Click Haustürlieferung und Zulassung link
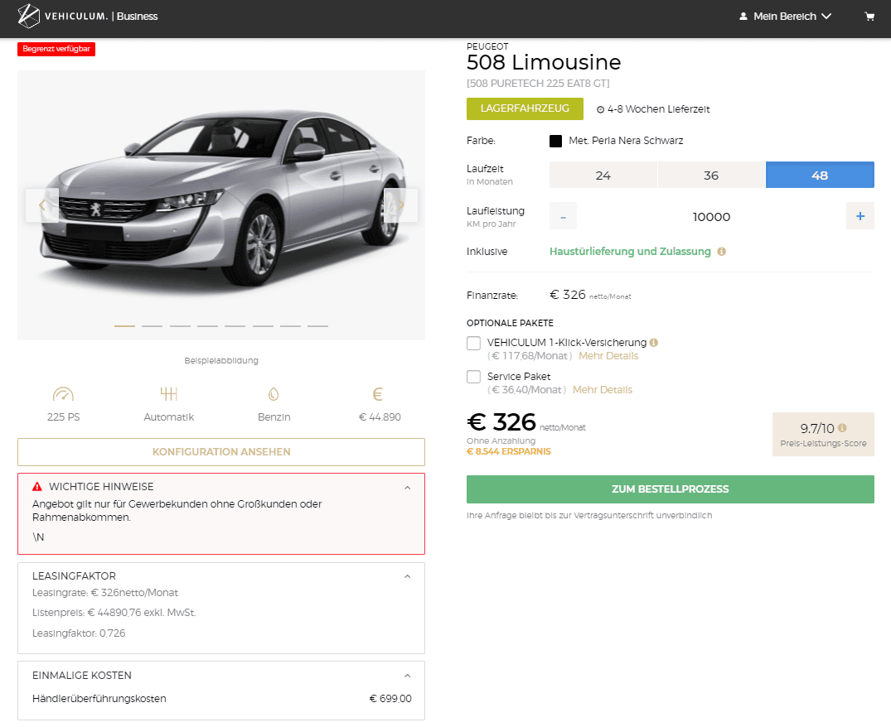The width and height of the screenshot is (891, 727). click(630, 252)
